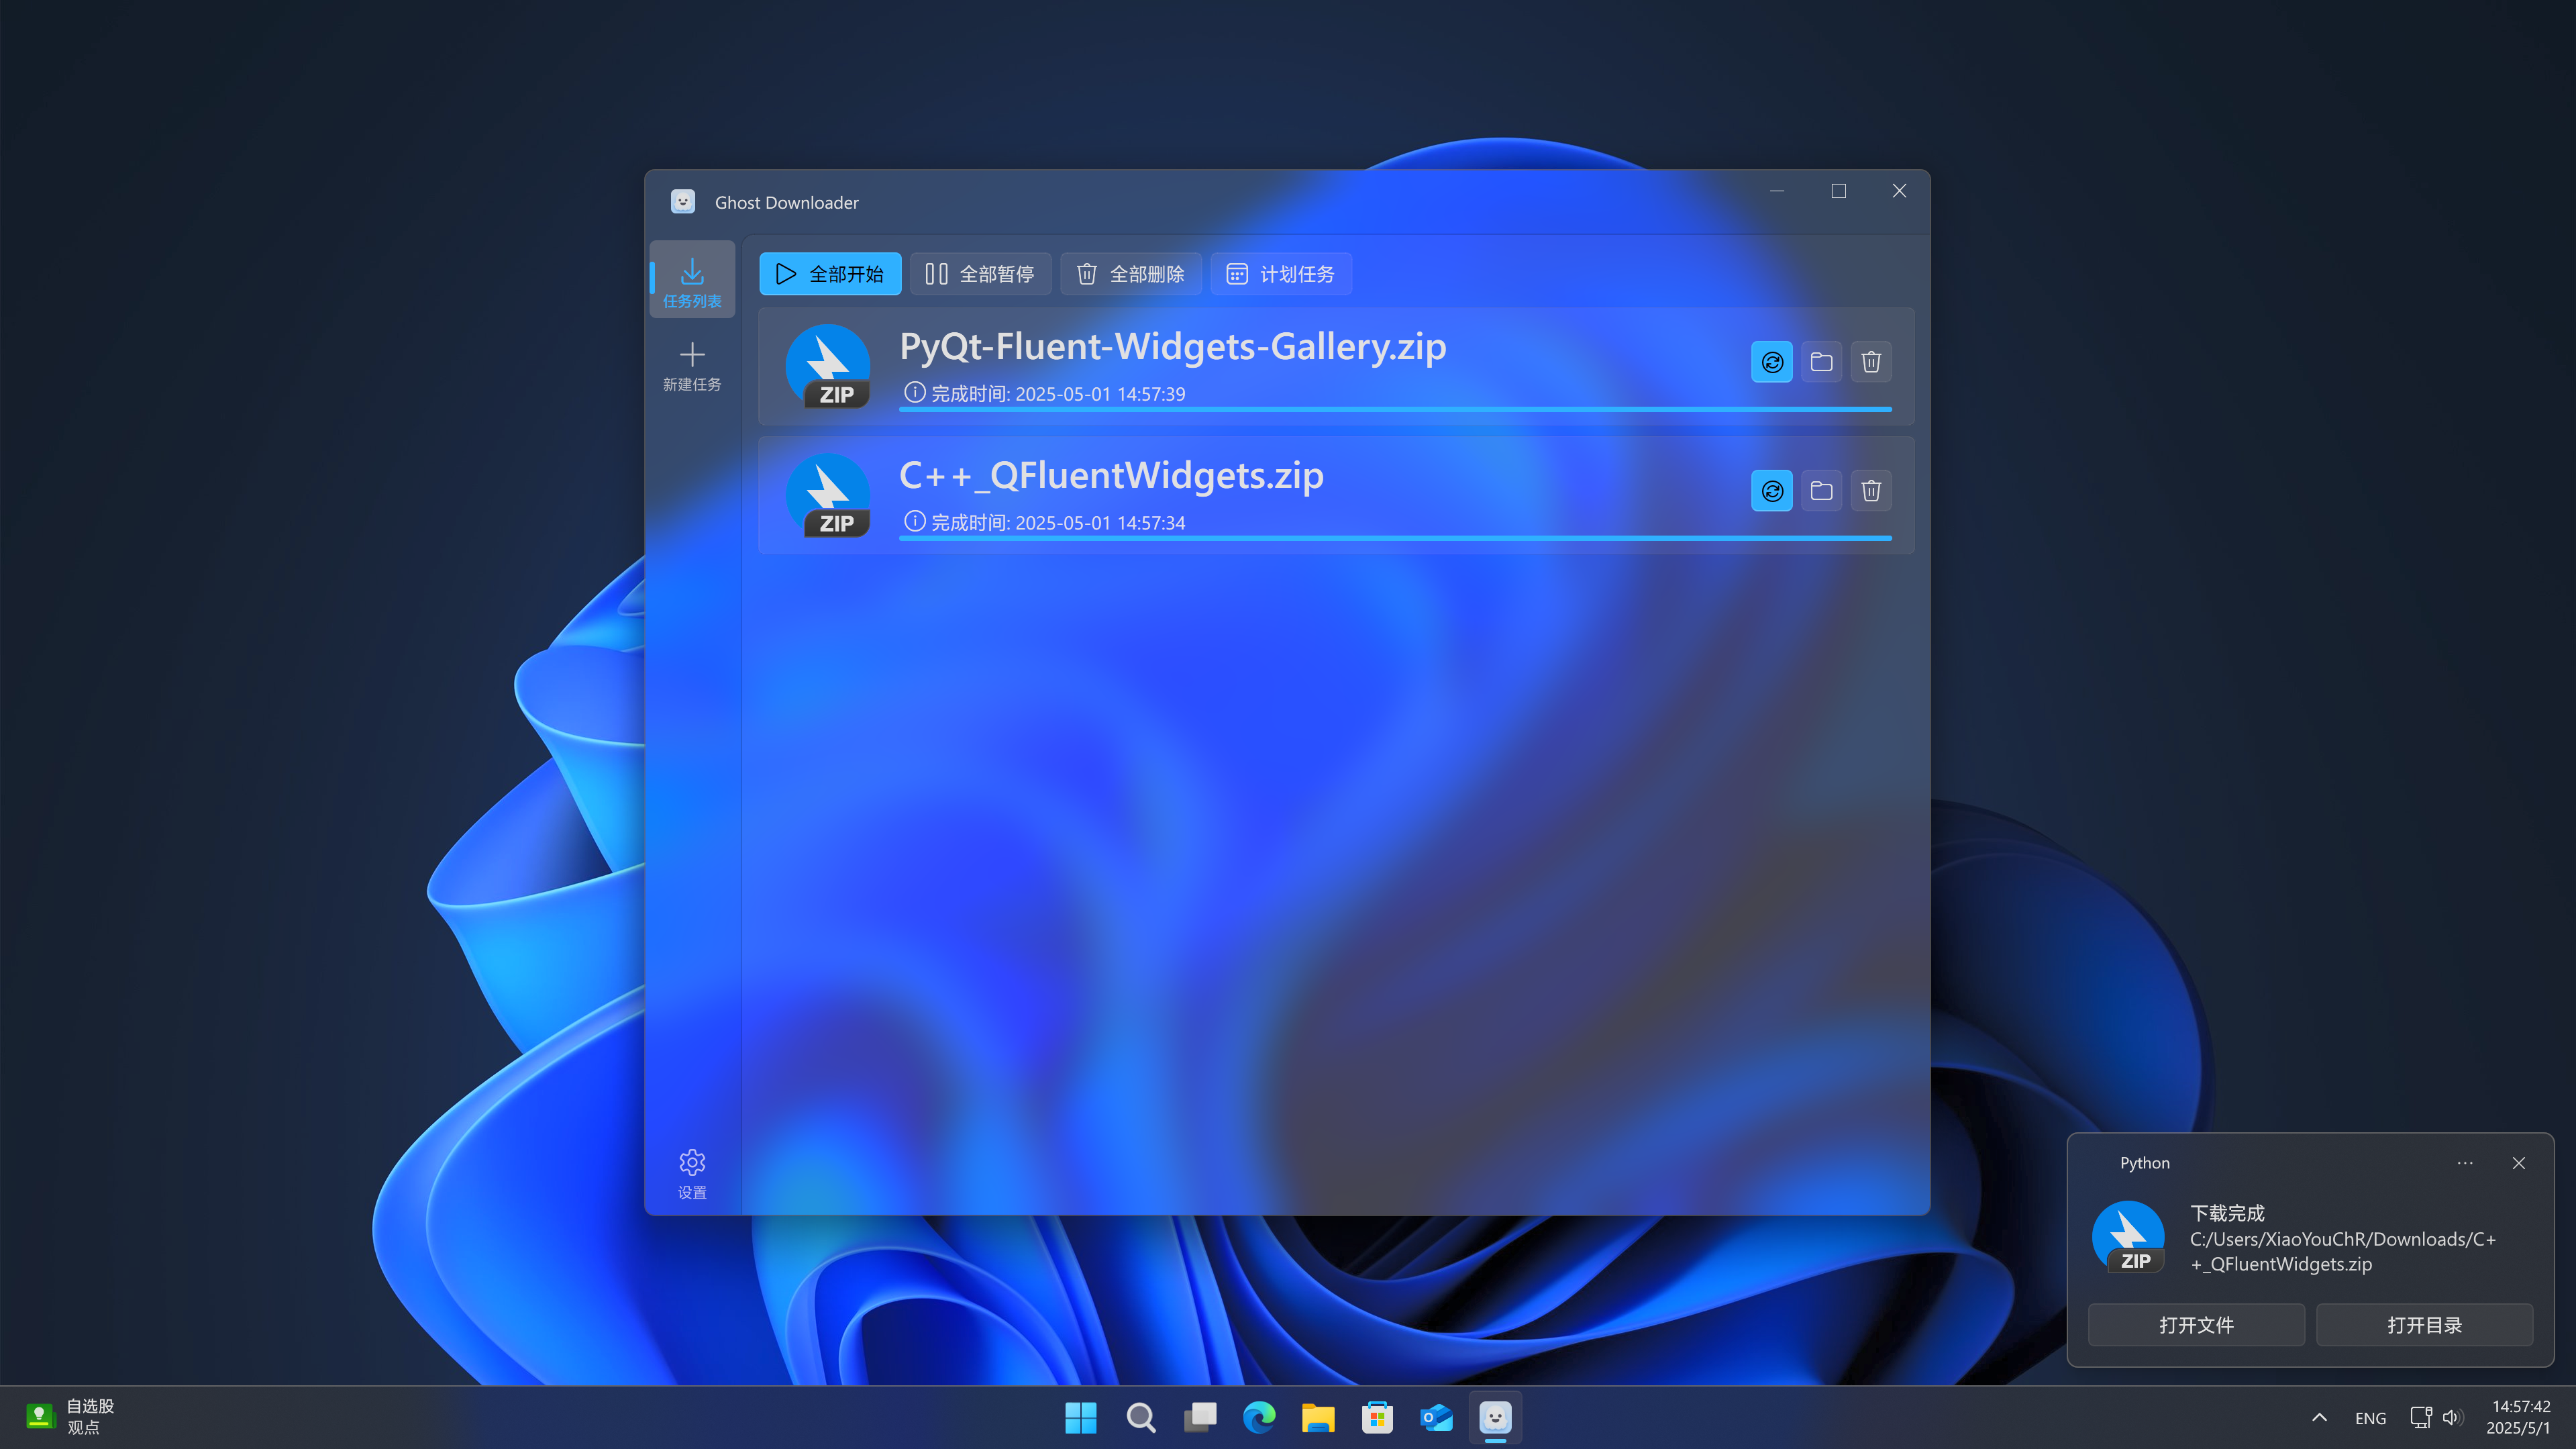Open the 计划任务 scheduled tasks panel
Viewport: 2576px width, 1449px height.
click(x=1281, y=273)
